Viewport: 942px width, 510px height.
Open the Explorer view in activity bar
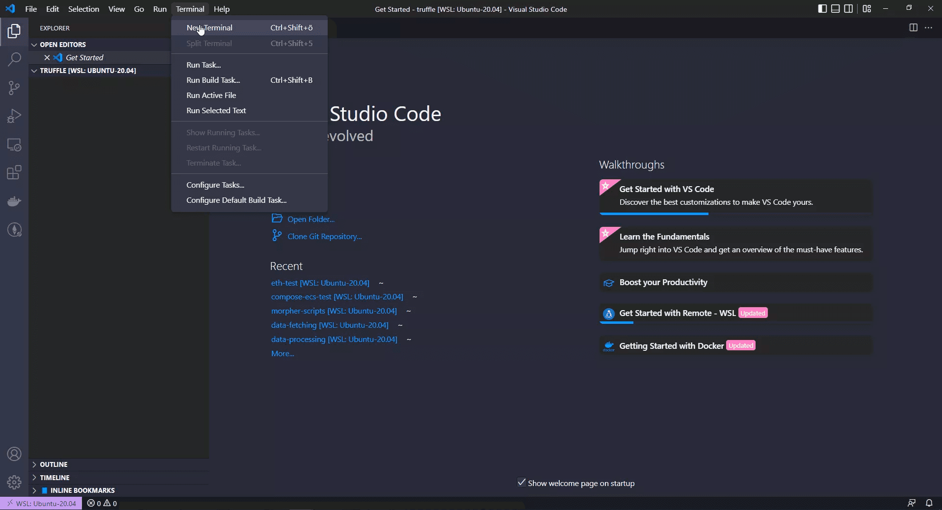pos(14,31)
